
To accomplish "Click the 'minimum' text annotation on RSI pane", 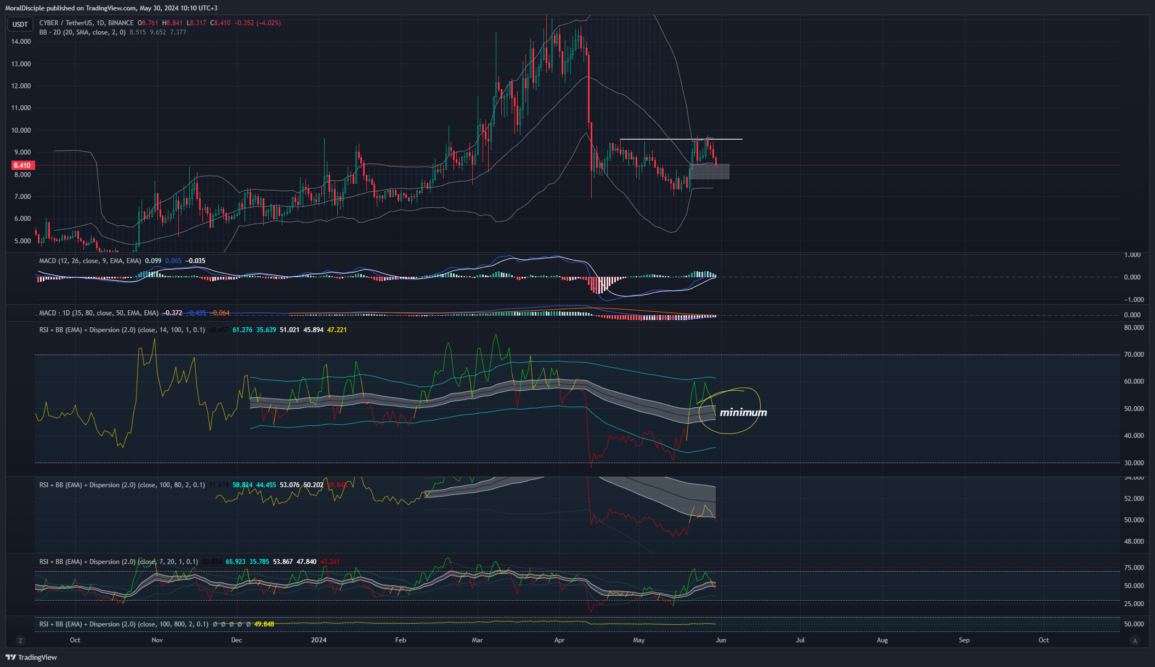I will (743, 413).
